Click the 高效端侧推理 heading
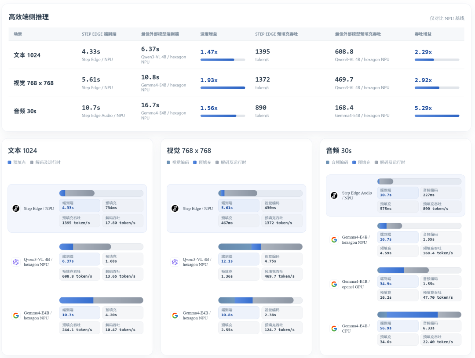 click(x=29, y=17)
